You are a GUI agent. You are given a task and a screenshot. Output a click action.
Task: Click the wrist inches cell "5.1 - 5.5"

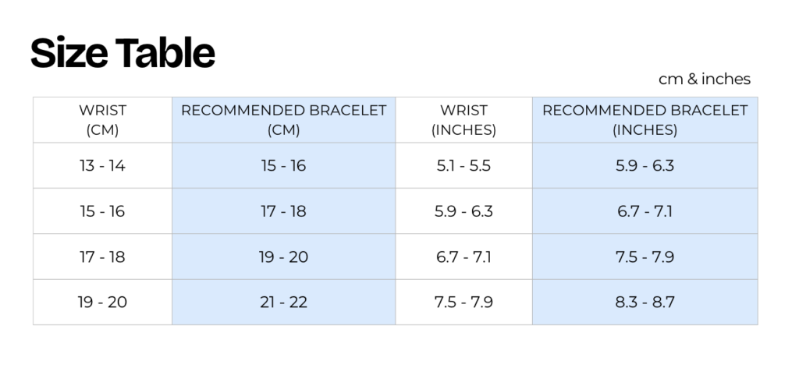463,166
